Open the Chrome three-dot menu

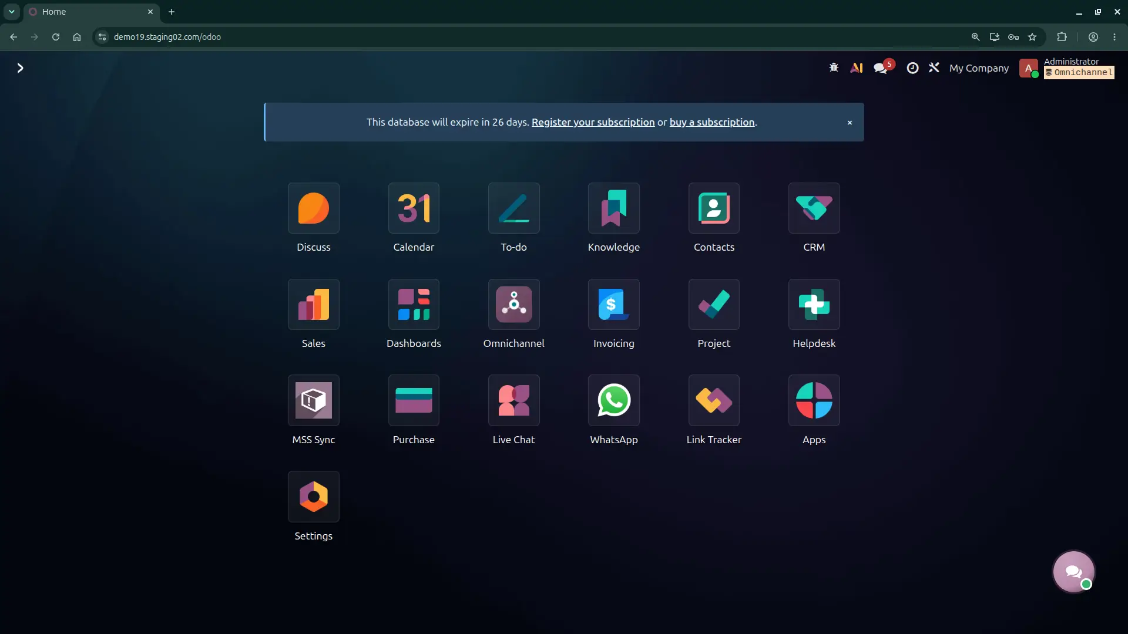click(x=1114, y=37)
